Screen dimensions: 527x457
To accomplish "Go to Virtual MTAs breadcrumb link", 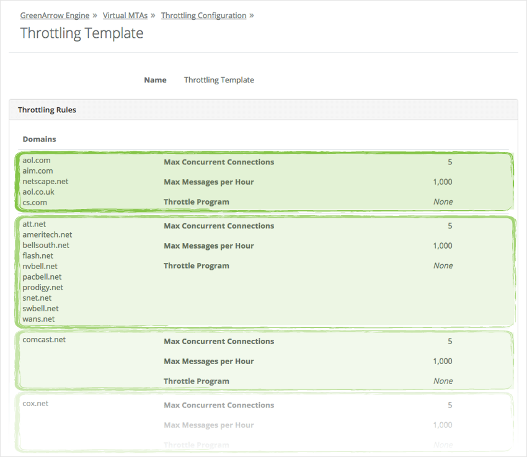I will 125,16.
